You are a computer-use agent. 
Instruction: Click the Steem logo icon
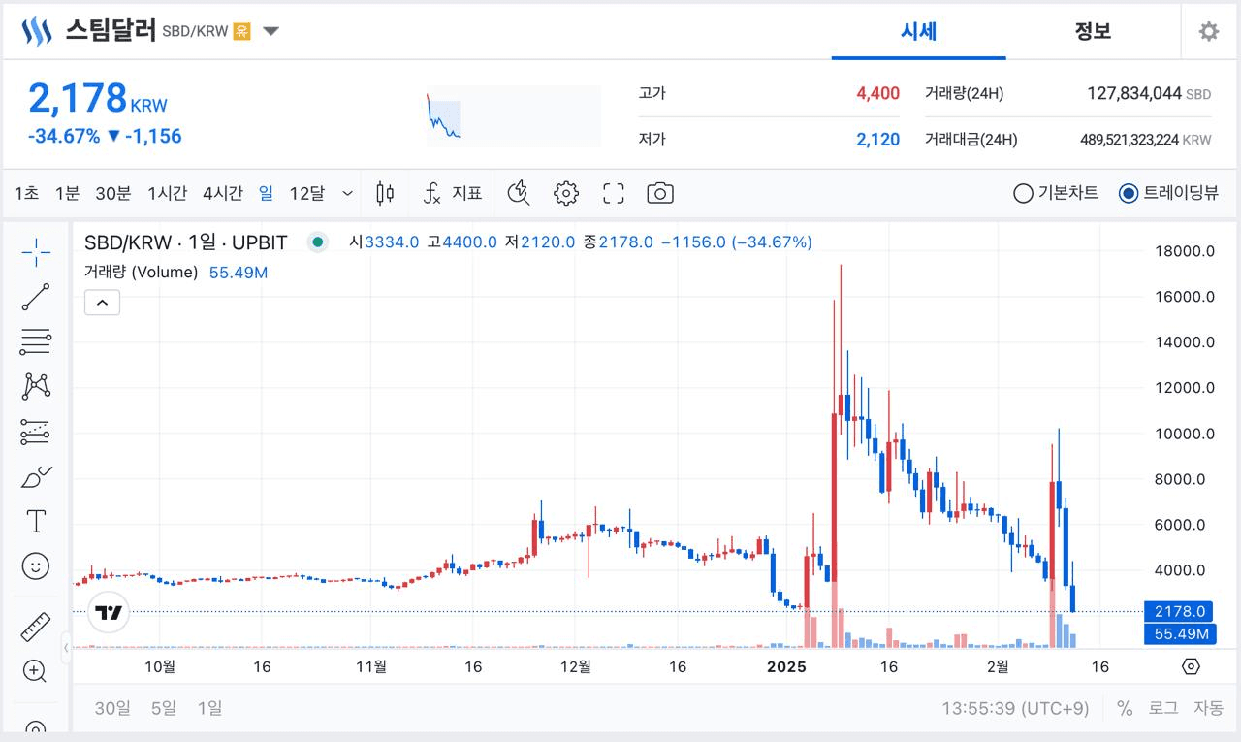[x=37, y=31]
